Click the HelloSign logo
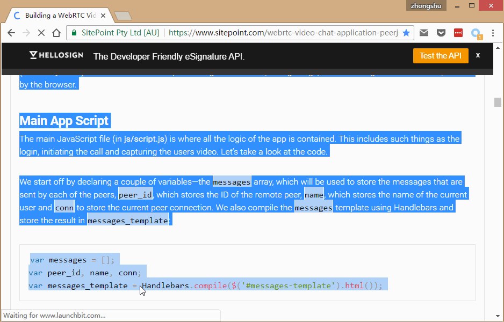The width and height of the screenshot is (504, 322). (x=56, y=55)
